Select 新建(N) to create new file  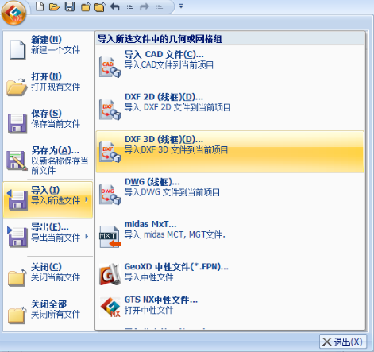(48, 47)
